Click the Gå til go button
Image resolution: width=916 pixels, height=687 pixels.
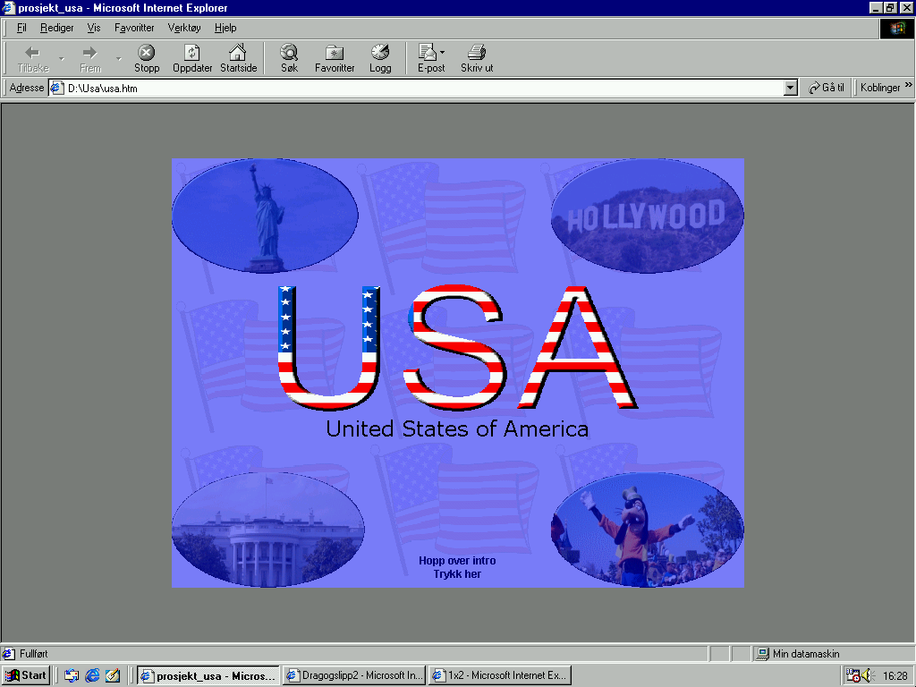pyautogui.click(x=826, y=88)
